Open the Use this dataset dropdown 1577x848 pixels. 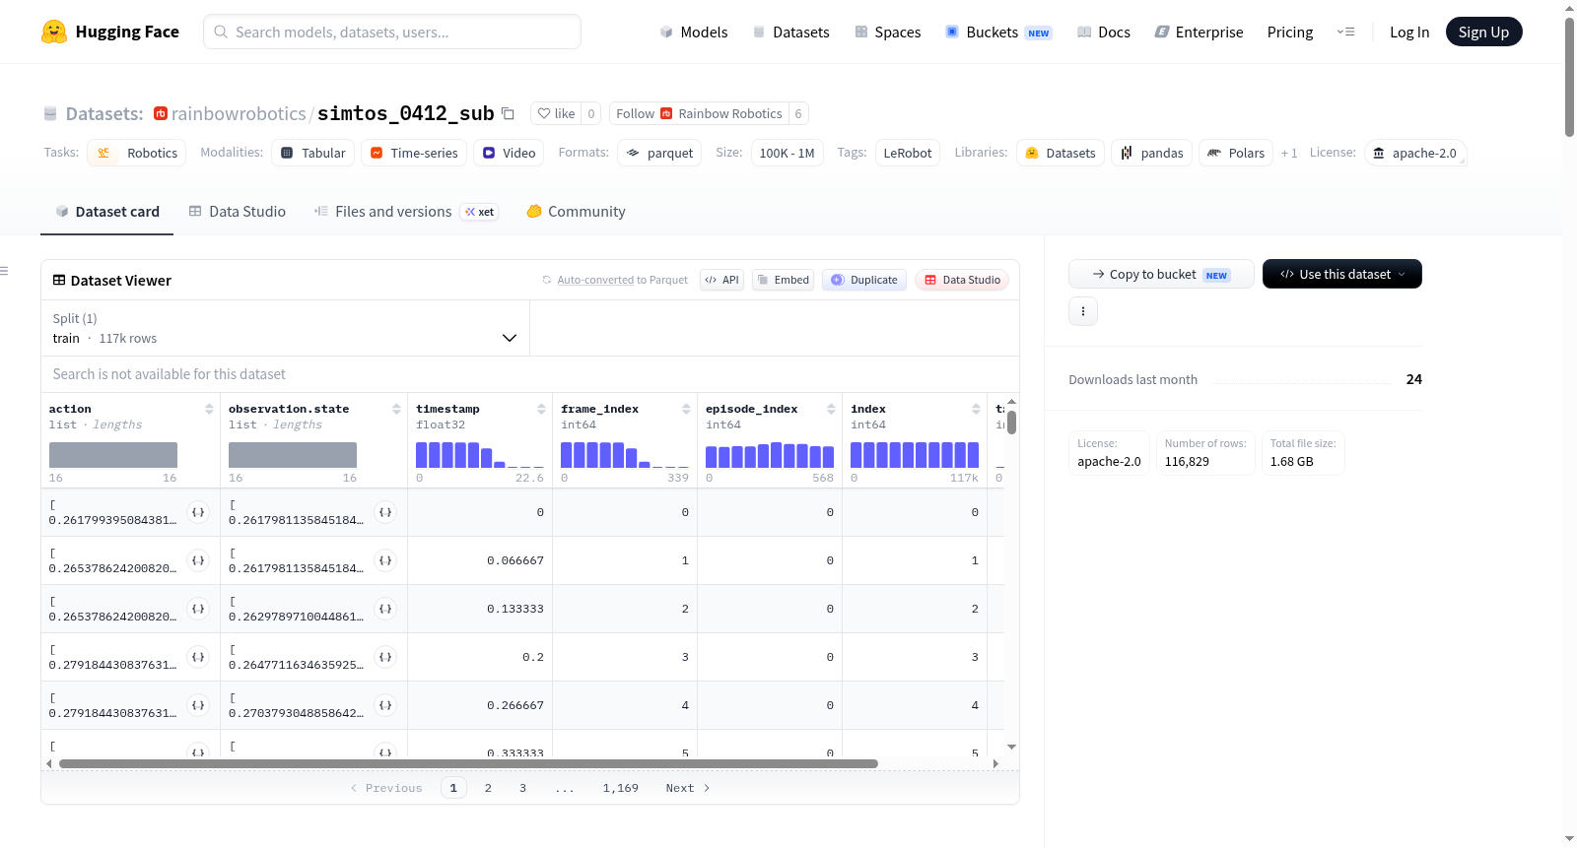[1342, 274]
